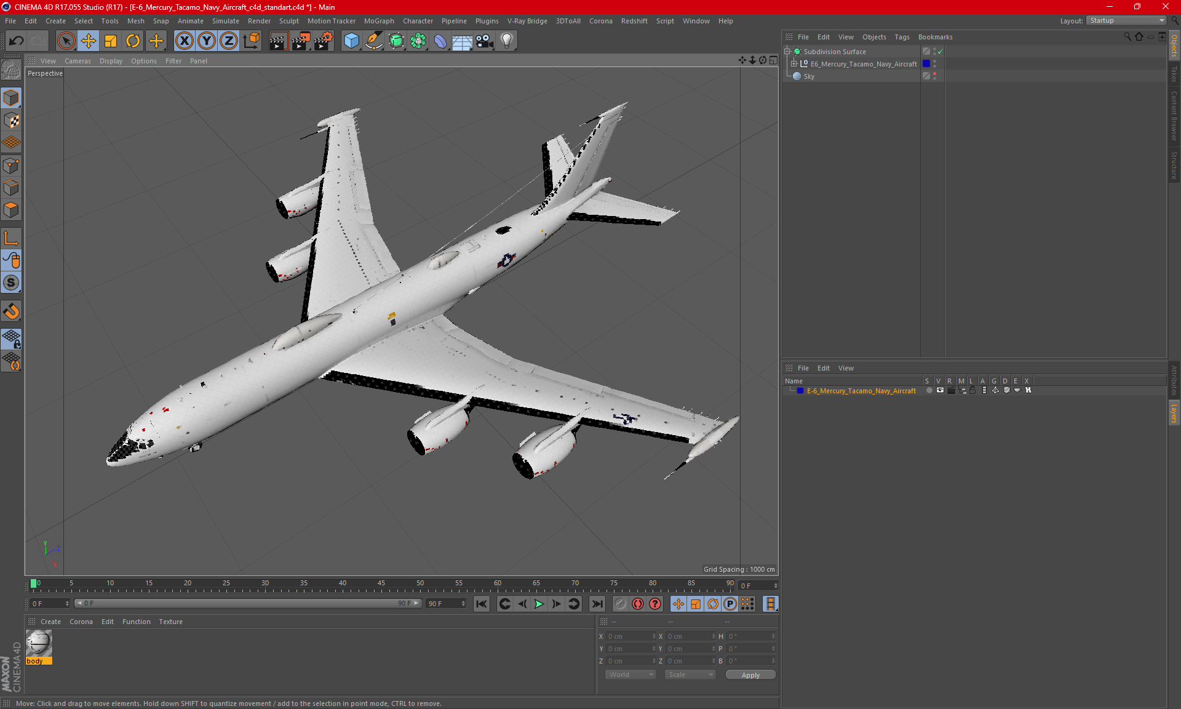Click the Camera object icon

click(x=485, y=41)
